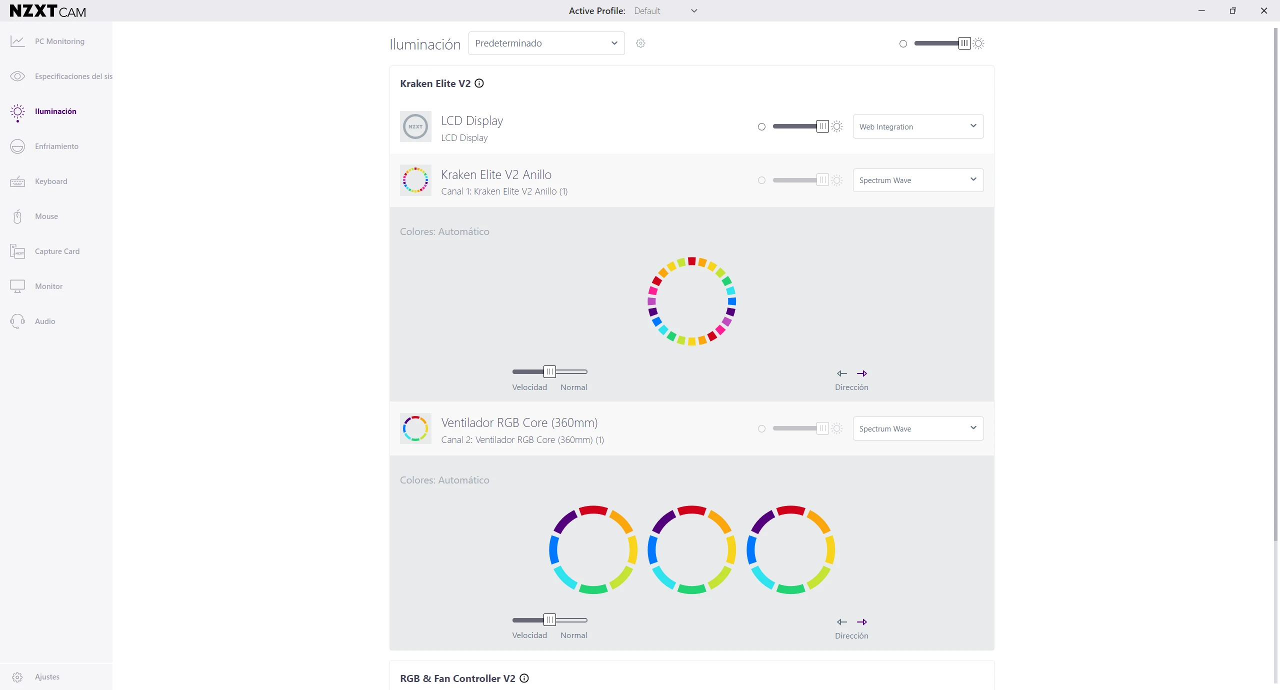Click the Kraken Elite V2 Anillo title
The height and width of the screenshot is (690, 1280).
click(x=496, y=174)
